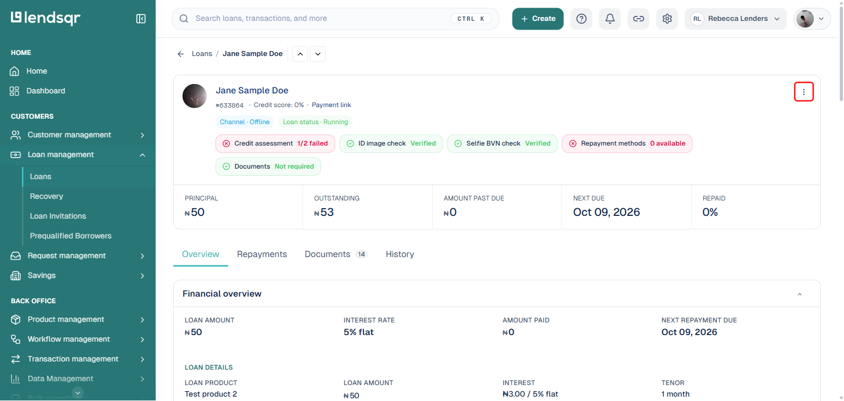Expand Customer management menu

click(142, 135)
